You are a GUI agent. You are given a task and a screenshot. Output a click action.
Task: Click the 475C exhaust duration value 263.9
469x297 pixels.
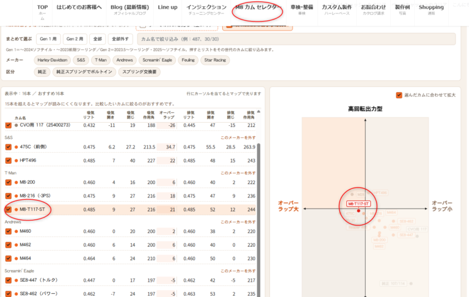249,147
